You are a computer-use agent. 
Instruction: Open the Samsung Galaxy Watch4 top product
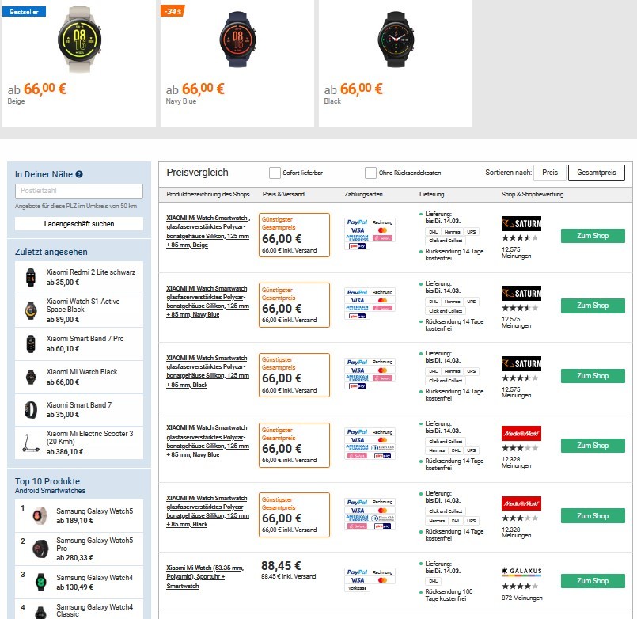79,582
